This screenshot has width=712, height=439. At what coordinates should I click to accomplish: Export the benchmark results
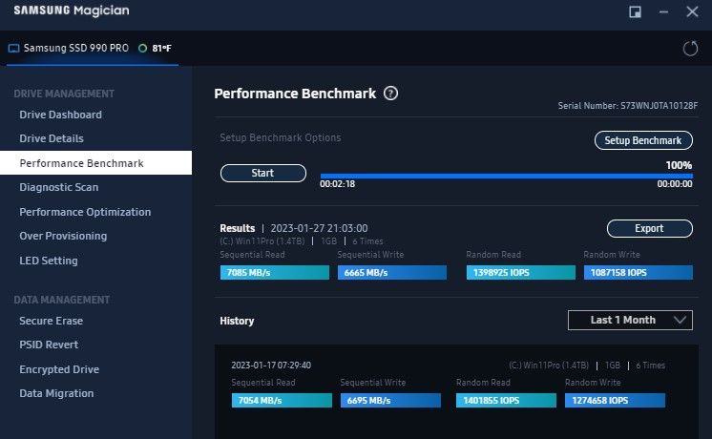click(x=649, y=228)
